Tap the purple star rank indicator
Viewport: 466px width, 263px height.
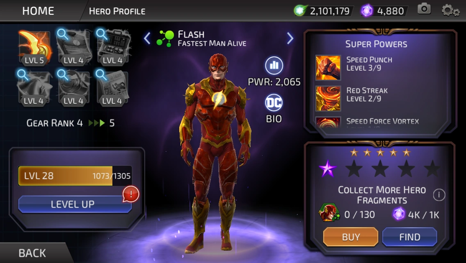[x=327, y=168]
